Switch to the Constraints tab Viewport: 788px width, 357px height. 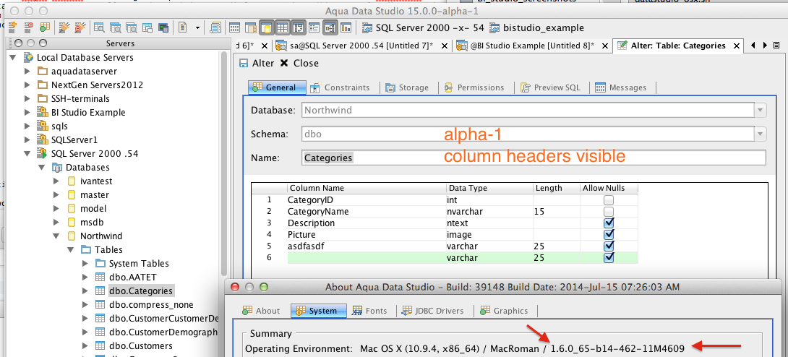(x=341, y=87)
